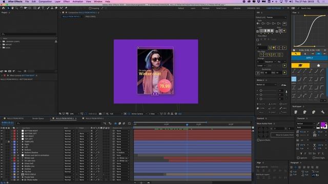Click the Home icon in the toolbar
Viewport: 328px width, 184px height.
pyautogui.click(x=3, y=8)
